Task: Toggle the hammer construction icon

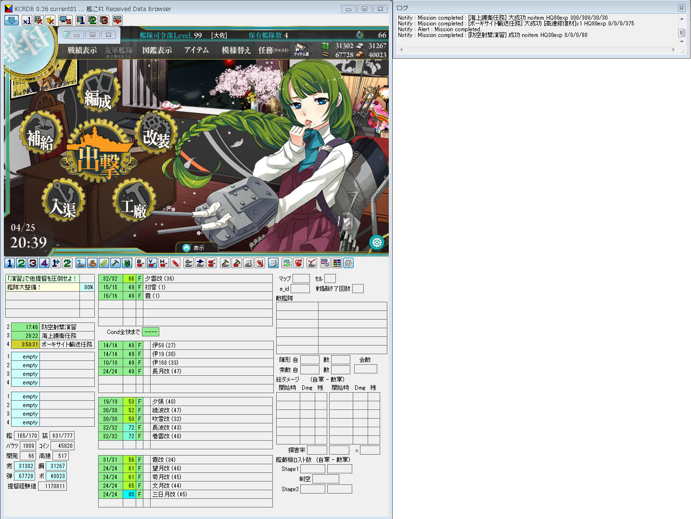Action: pyautogui.click(x=115, y=263)
